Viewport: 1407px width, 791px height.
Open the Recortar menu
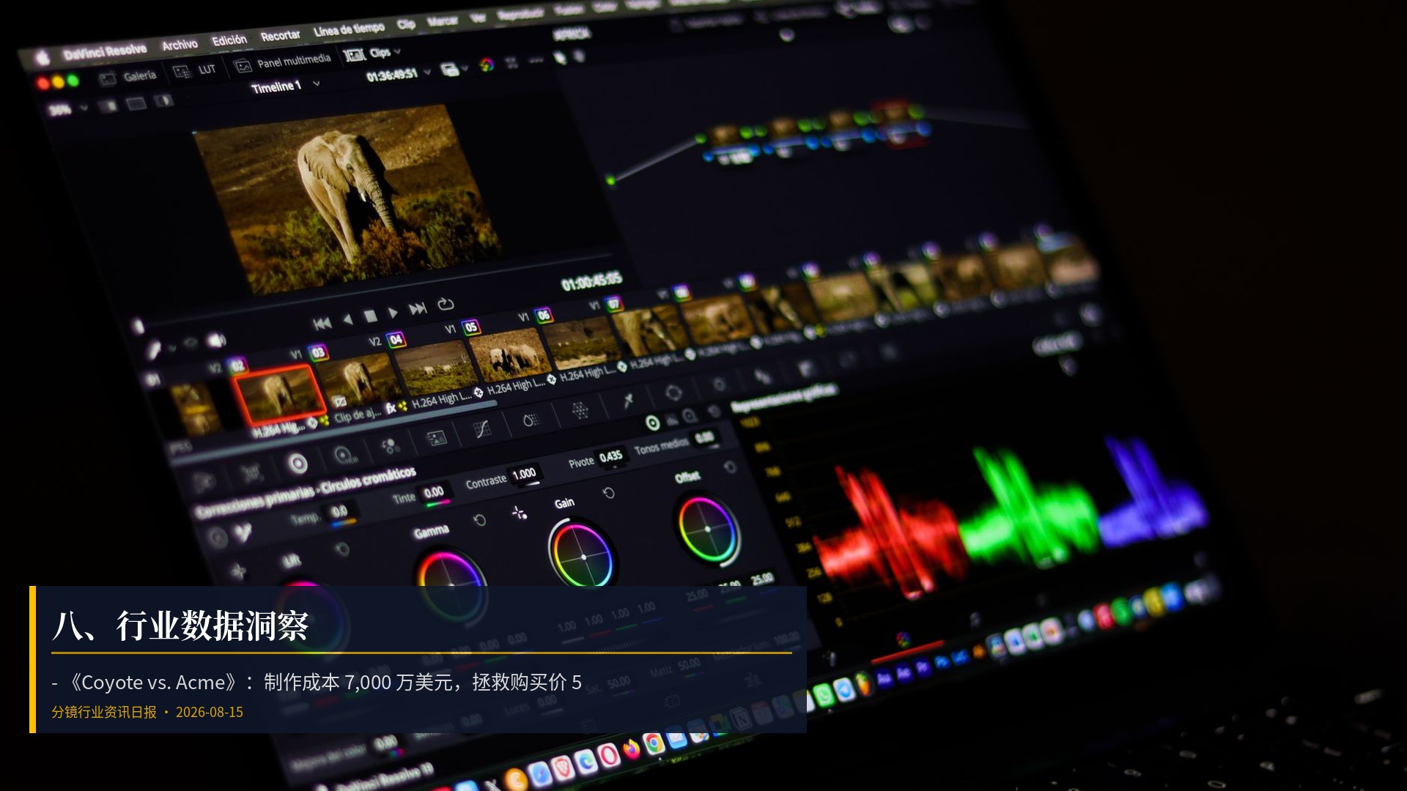pos(280,35)
